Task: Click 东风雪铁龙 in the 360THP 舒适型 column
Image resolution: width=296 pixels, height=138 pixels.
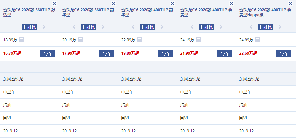Action: click(13, 79)
